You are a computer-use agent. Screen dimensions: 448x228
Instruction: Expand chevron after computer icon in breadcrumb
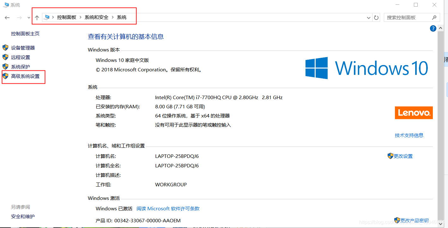point(53,17)
